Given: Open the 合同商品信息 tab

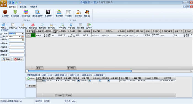Looking at the screenshot, I should tap(61, 75).
